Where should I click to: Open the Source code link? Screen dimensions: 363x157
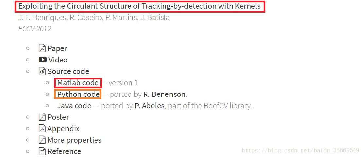tap(68, 71)
